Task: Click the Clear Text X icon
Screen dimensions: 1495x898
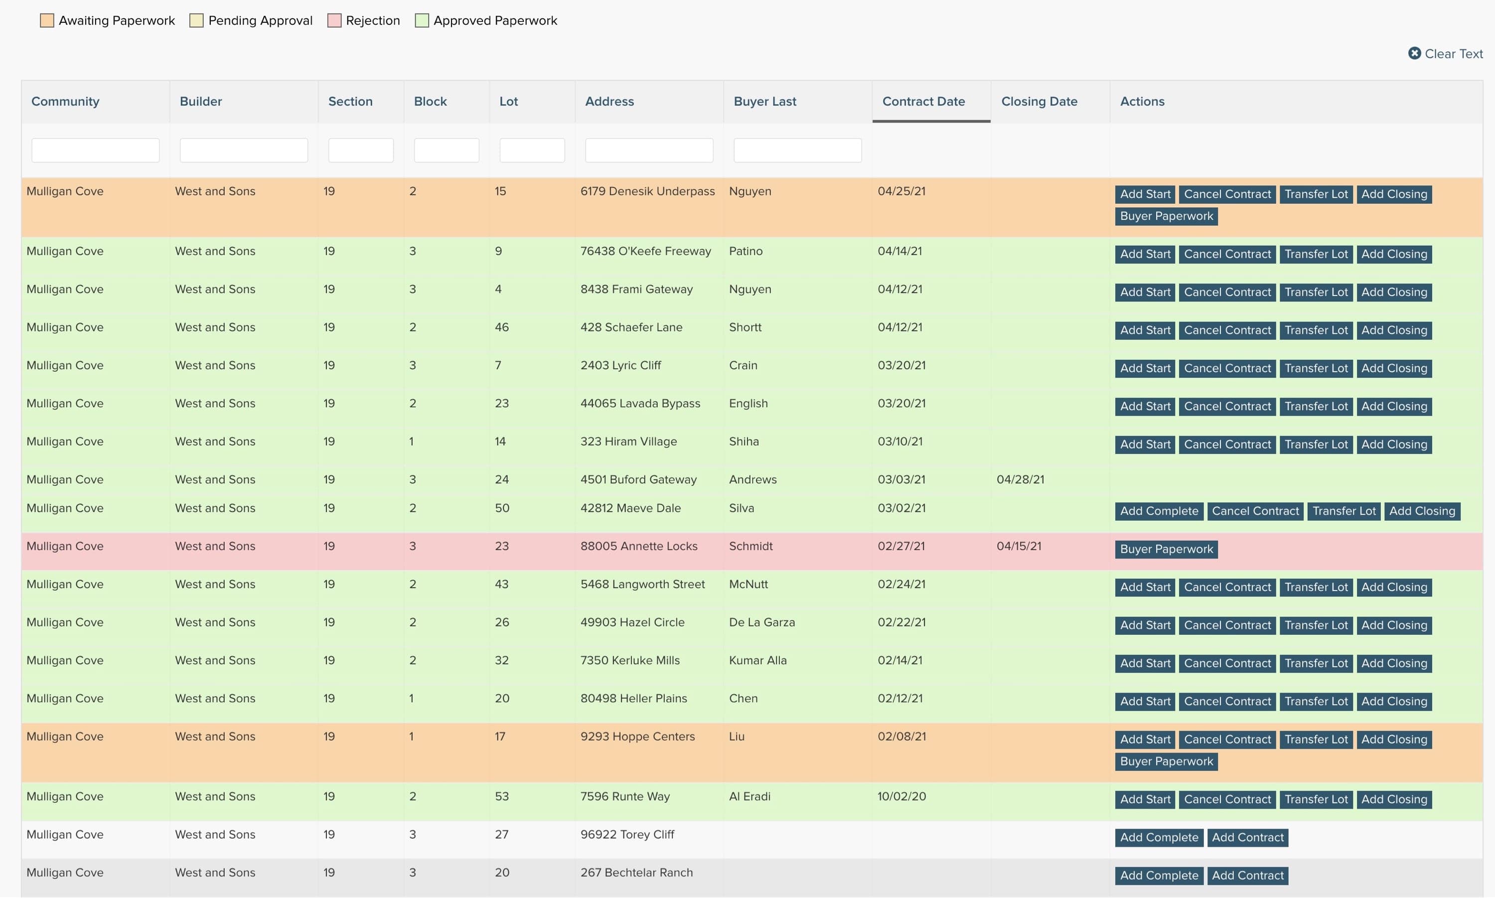Action: click(x=1414, y=53)
